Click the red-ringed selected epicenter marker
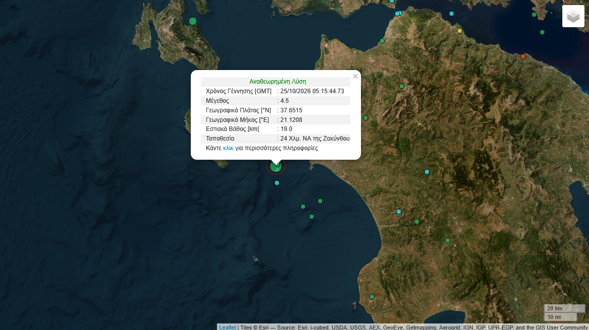This screenshot has width=589, height=330. point(276,166)
